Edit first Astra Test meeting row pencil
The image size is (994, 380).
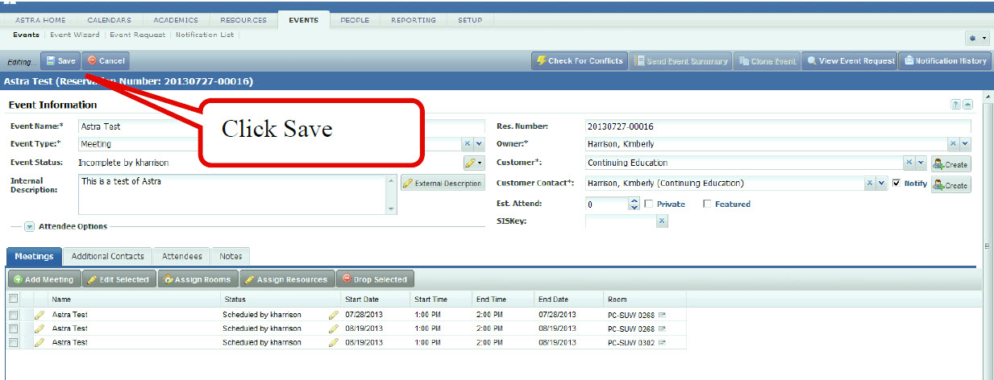(x=39, y=315)
